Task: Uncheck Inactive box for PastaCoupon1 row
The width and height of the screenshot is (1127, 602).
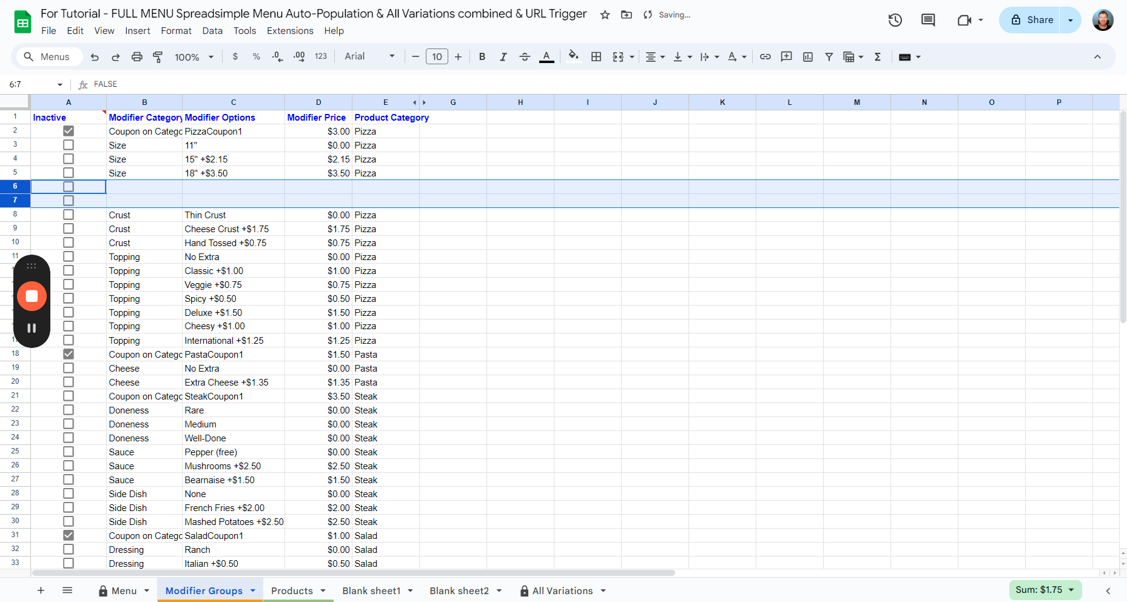Action: point(69,354)
